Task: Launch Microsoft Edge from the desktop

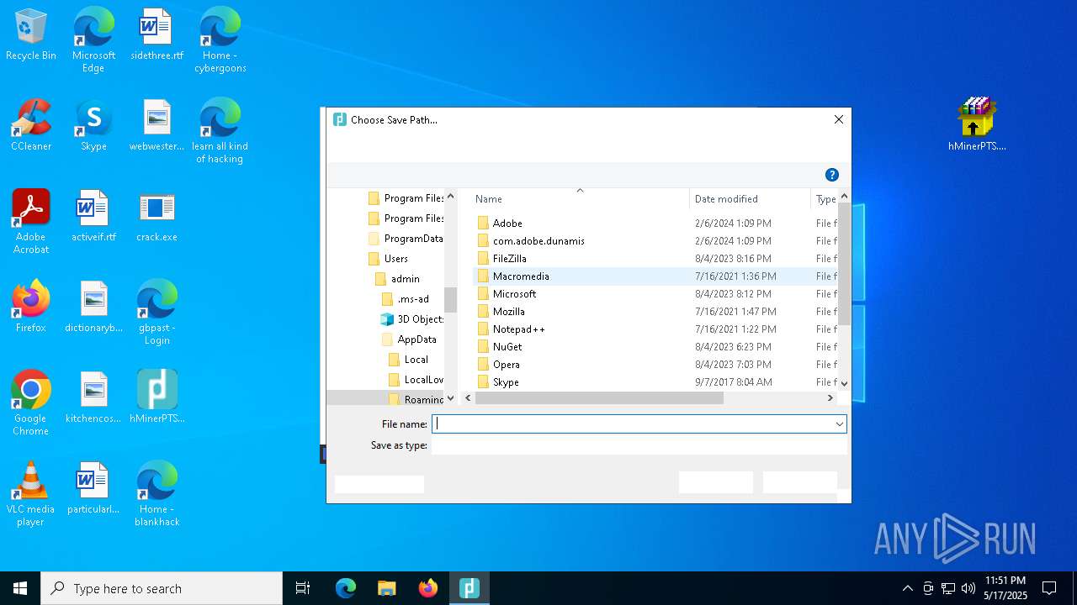Action: tap(93, 40)
